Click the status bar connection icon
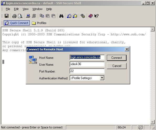Viewport: 156px width, 130px height. click(x=140, y=127)
